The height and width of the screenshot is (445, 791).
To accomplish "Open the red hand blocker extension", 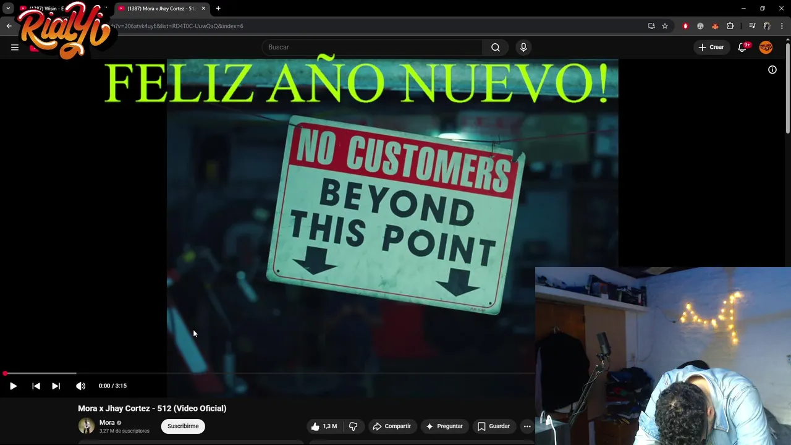I will point(685,26).
